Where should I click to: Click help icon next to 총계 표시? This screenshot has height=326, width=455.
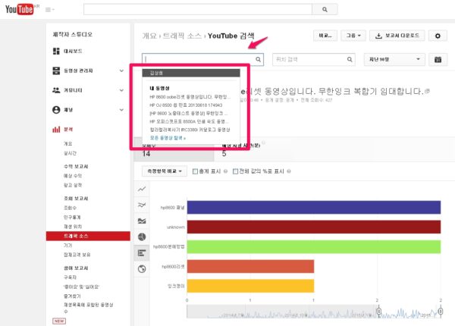coord(225,171)
